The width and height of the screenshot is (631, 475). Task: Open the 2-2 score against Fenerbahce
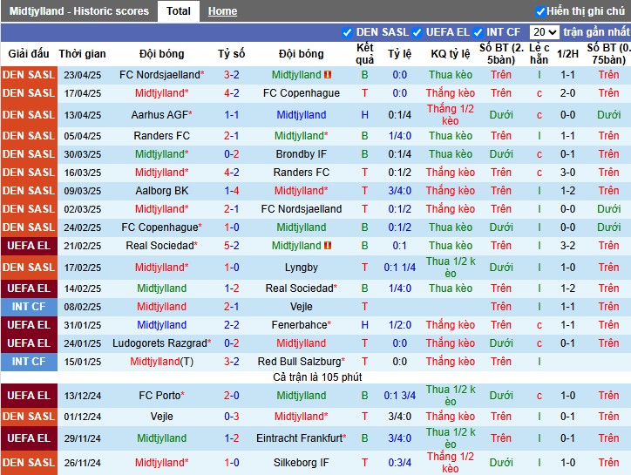pyautogui.click(x=231, y=325)
